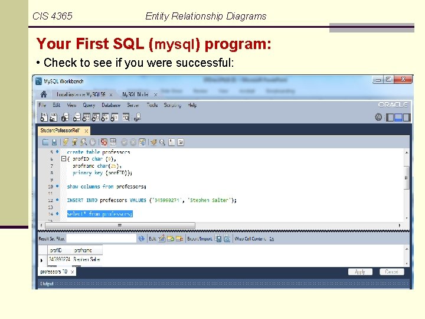Reconnect to DBMS toolbar icon
Viewport: 425px width, 319px height.
coord(138,117)
